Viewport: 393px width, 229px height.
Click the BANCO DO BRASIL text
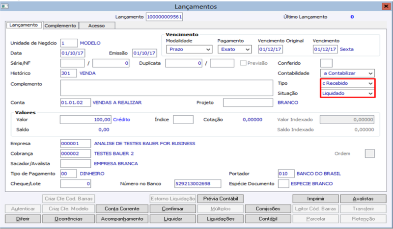pyautogui.click(x=318, y=174)
